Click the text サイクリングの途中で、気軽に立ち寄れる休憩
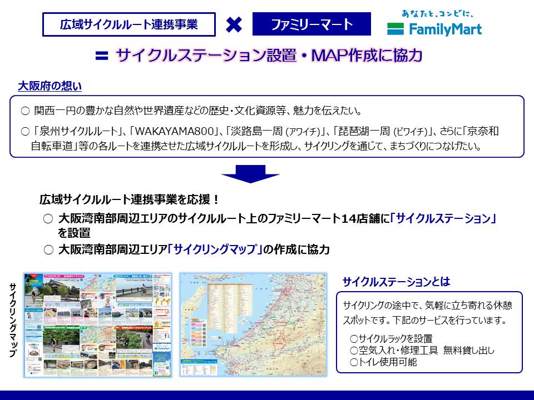This screenshot has height=400, width=534. point(427,305)
